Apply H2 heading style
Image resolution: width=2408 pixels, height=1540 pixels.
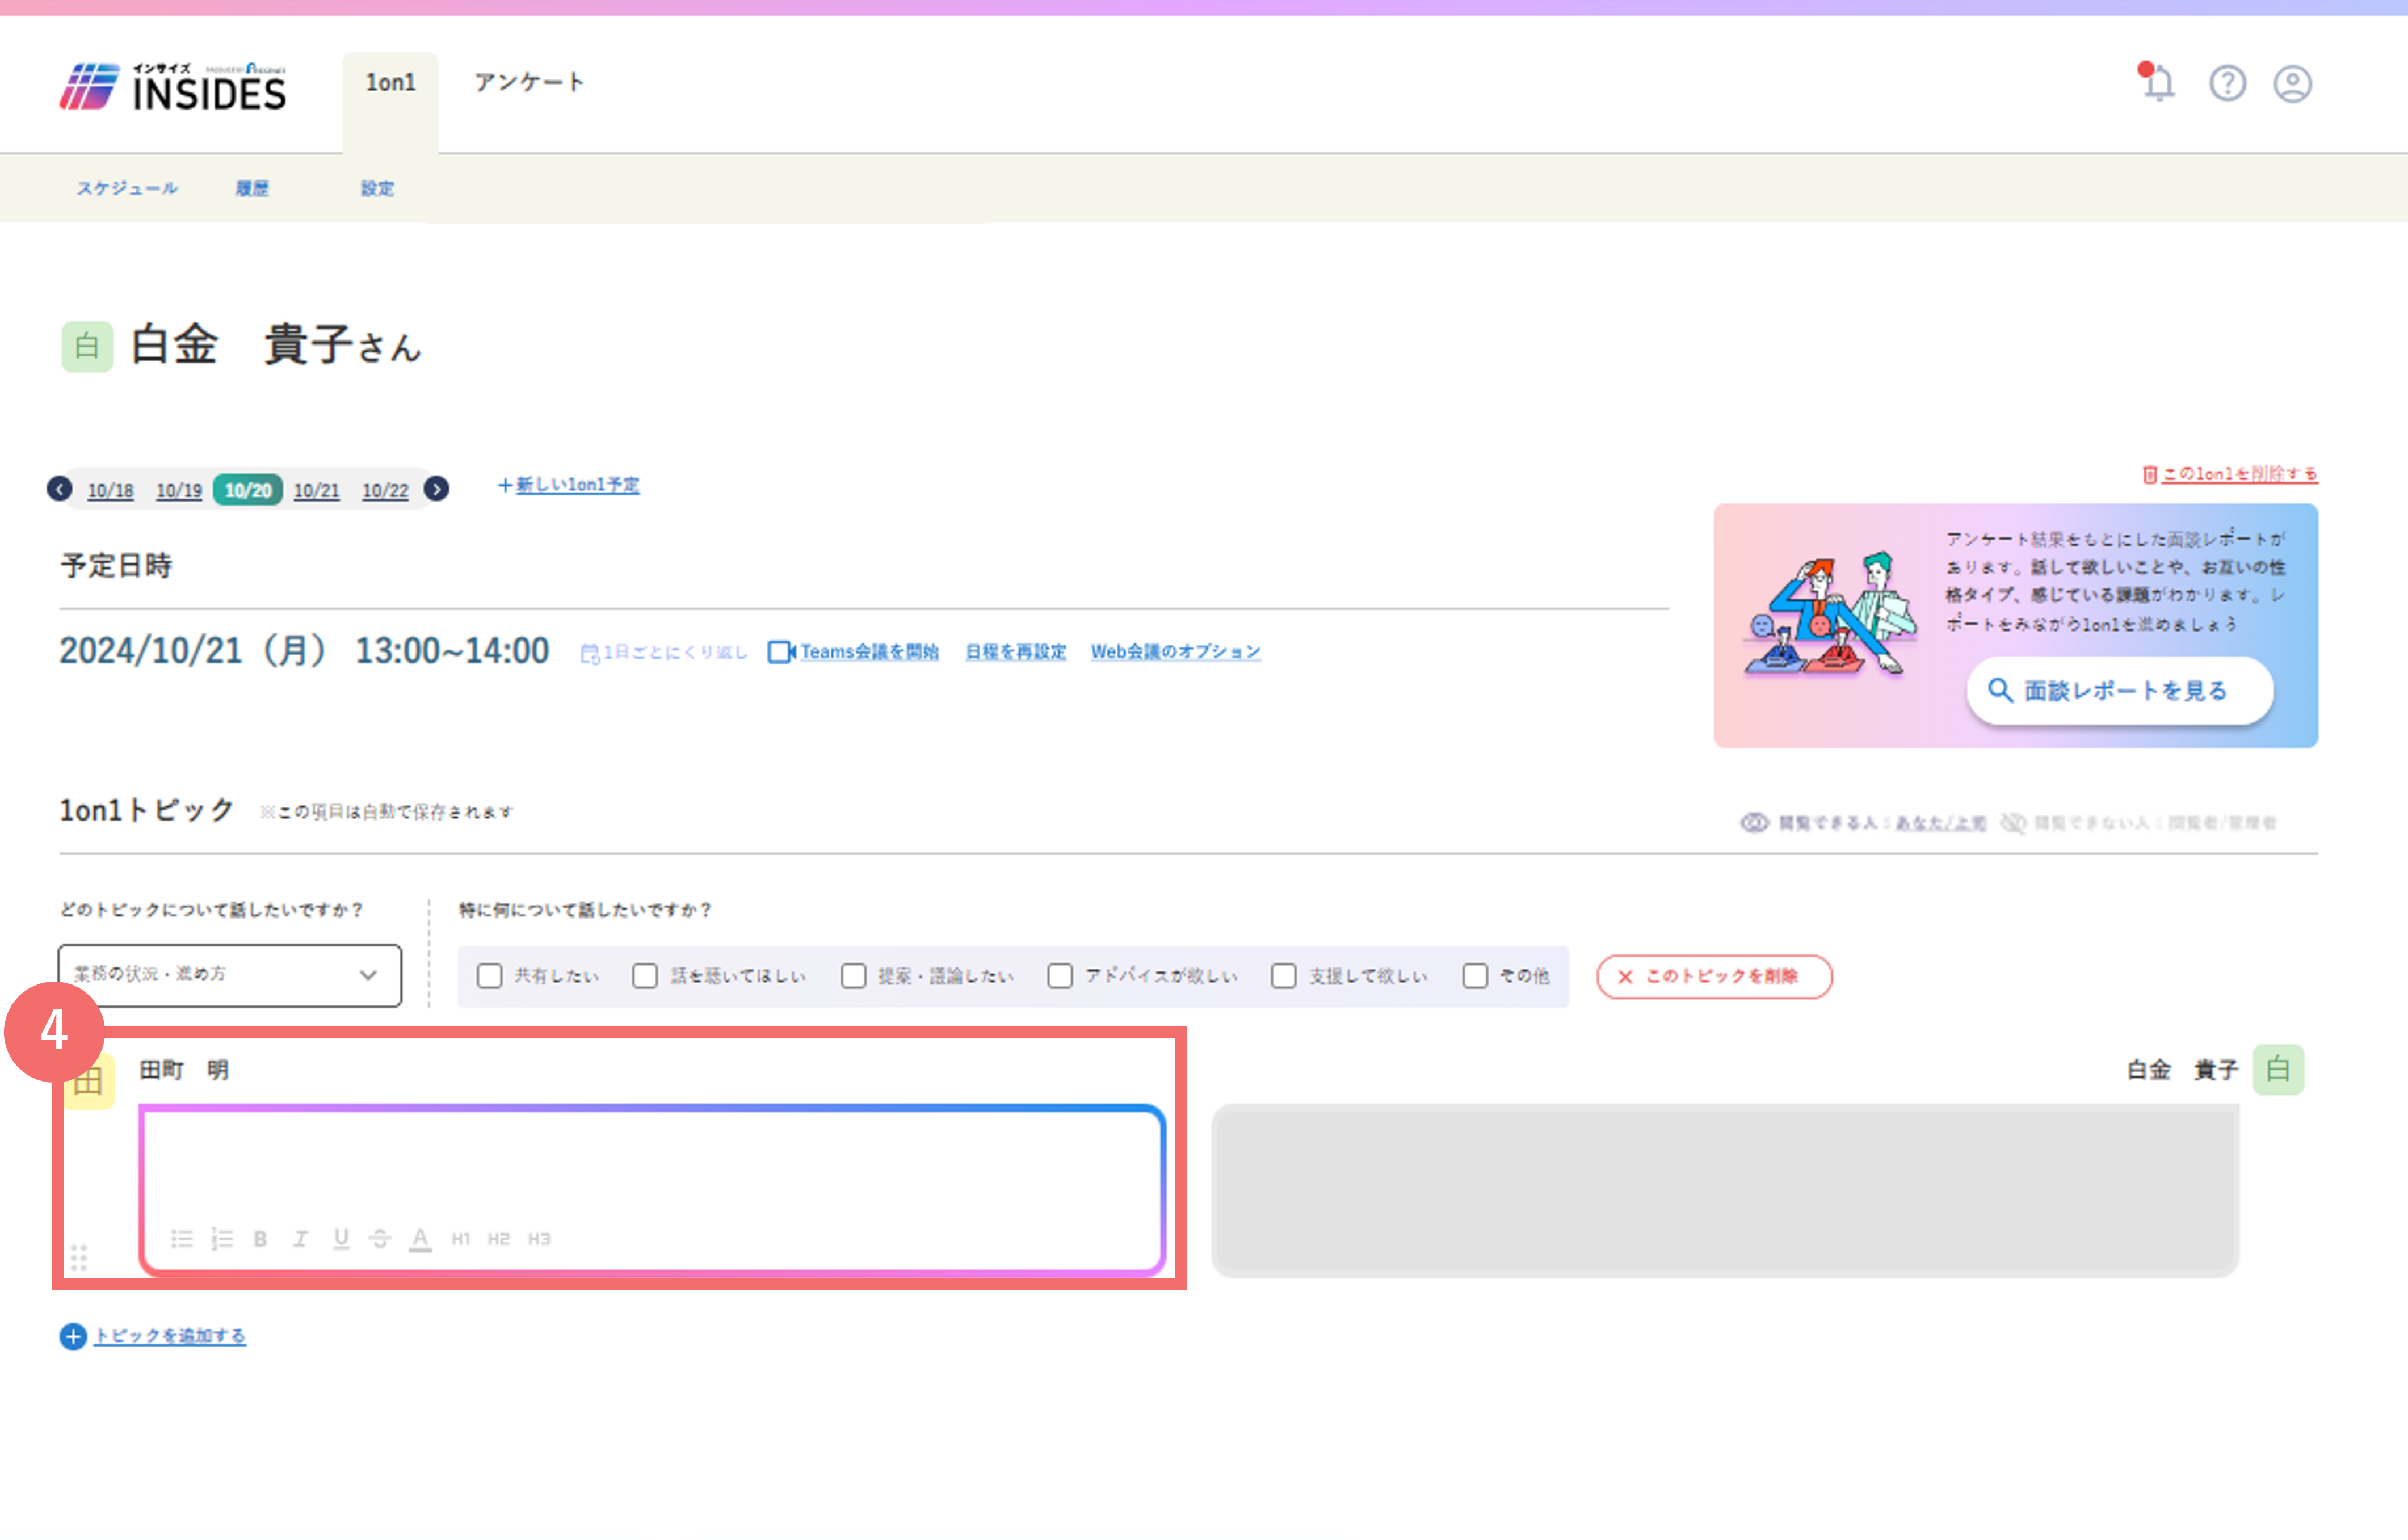click(499, 1239)
